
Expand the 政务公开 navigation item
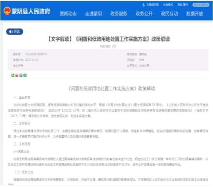coord(144,13)
